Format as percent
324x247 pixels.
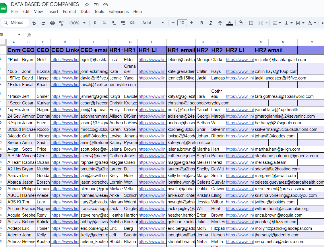pyautogui.click(x=104, y=23)
